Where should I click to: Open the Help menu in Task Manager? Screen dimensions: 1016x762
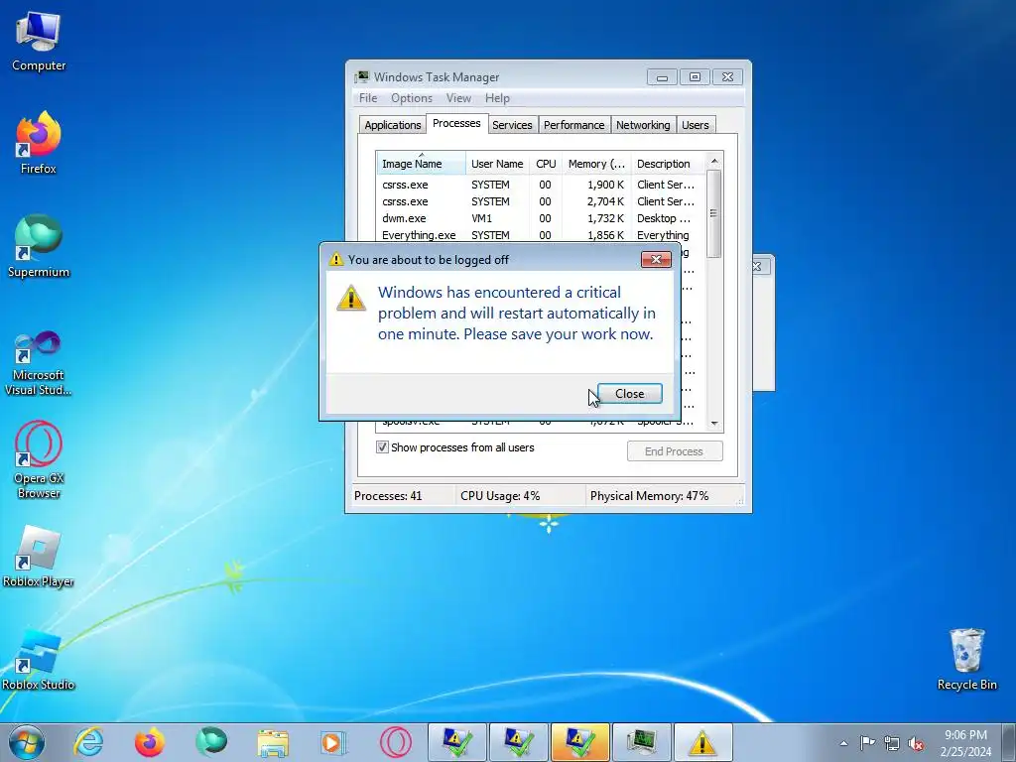pyautogui.click(x=497, y=98)
